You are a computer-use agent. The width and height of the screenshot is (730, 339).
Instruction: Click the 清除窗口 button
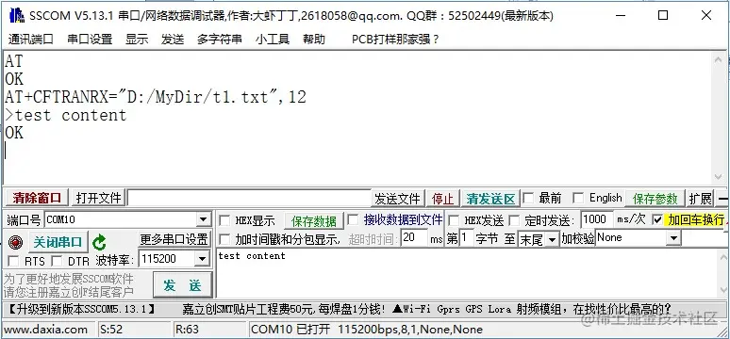(x=37, y=198)
